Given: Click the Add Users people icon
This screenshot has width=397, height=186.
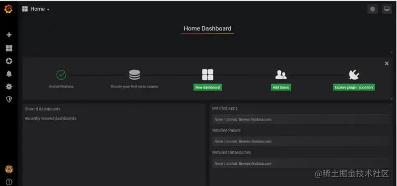Looking at the screenshot, I should (281, 75).
